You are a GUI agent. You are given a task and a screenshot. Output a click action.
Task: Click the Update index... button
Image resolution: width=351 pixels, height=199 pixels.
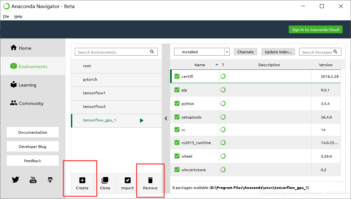278,52
